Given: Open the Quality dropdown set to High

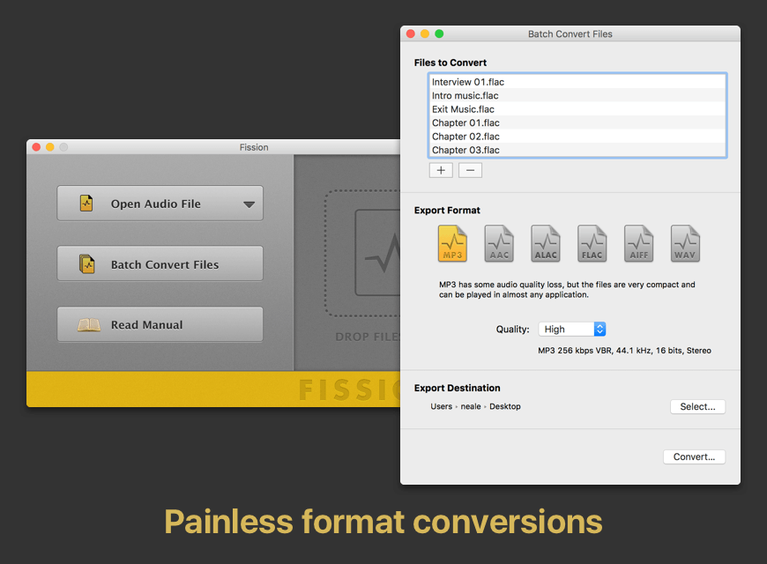Looking at the screenshot, I should (x=572, y=329).
